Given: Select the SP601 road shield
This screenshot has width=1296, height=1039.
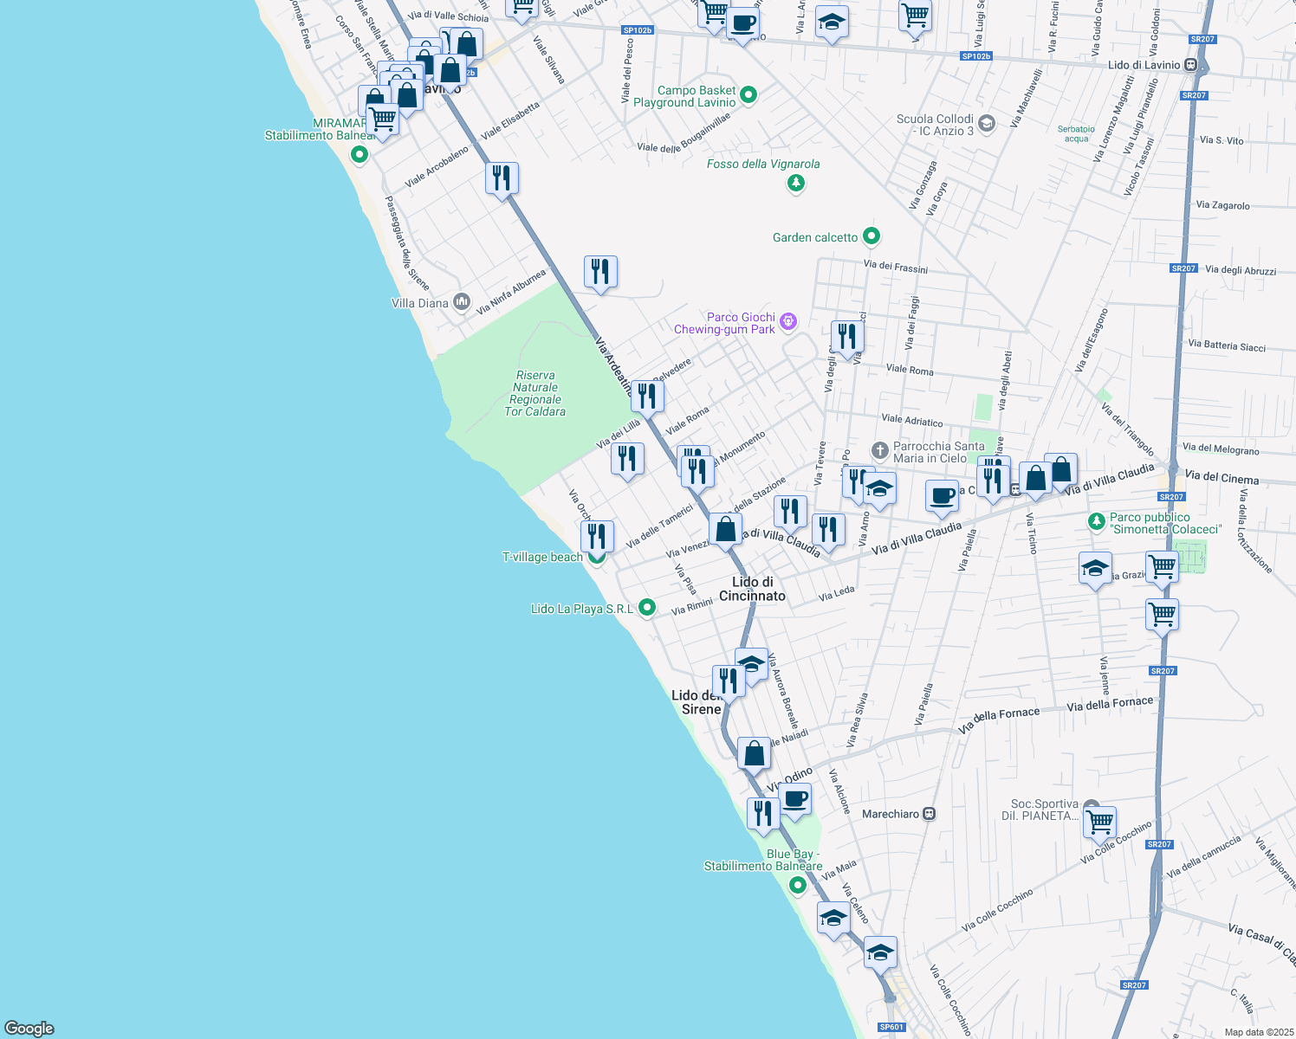Looking at the screenshot, I should pyautogui.click(x=891, y=1027).
